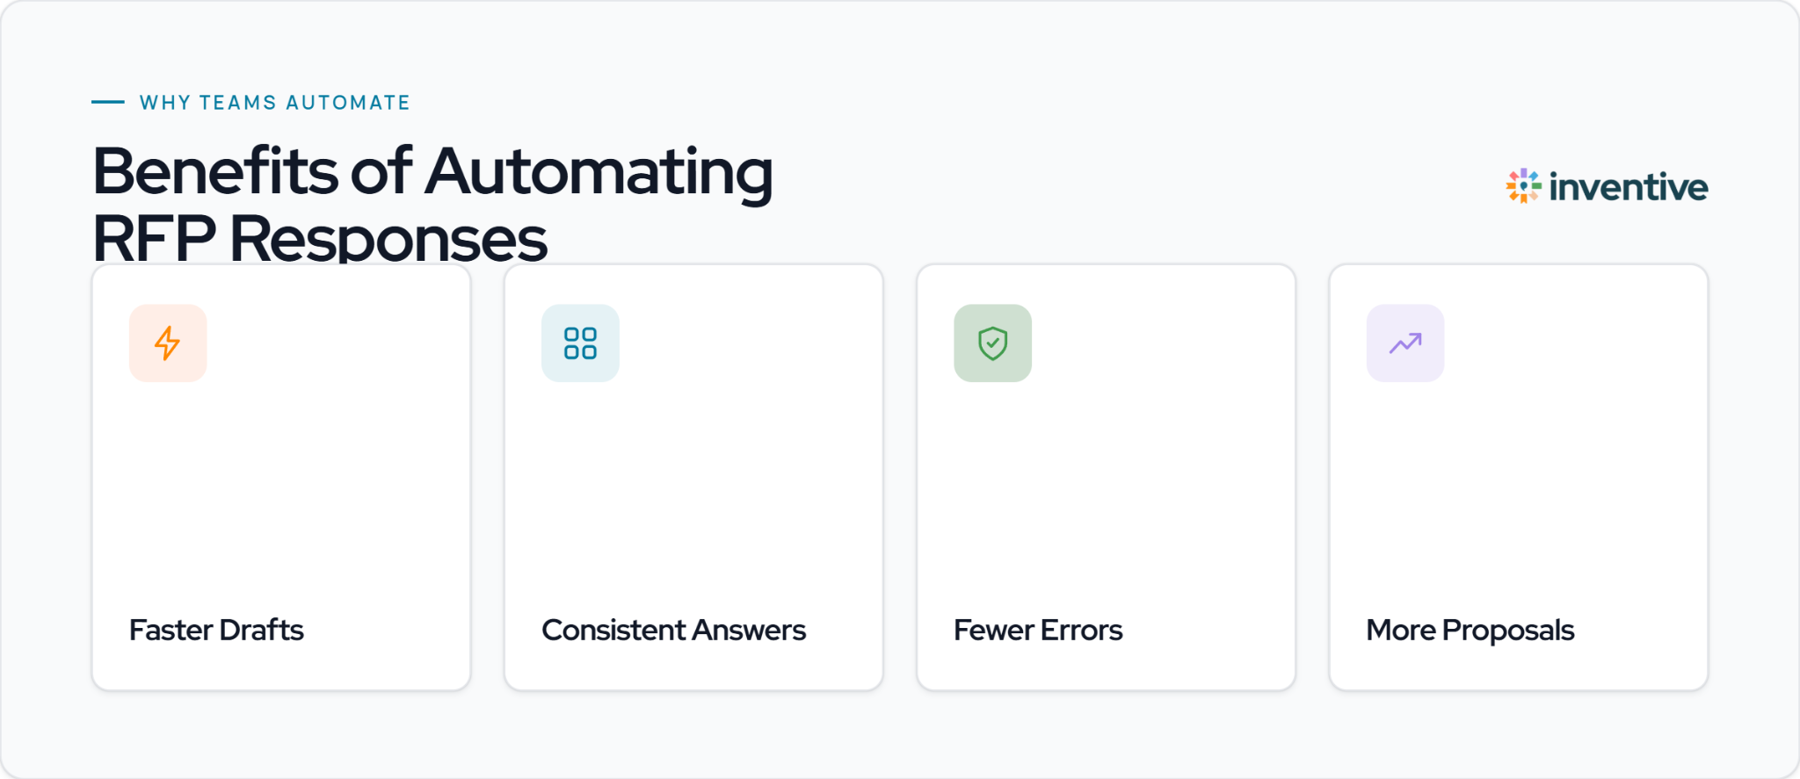Click the word Benefits in the heading
The height and width of the screenshot is (779, 1800).
point(215,170)
